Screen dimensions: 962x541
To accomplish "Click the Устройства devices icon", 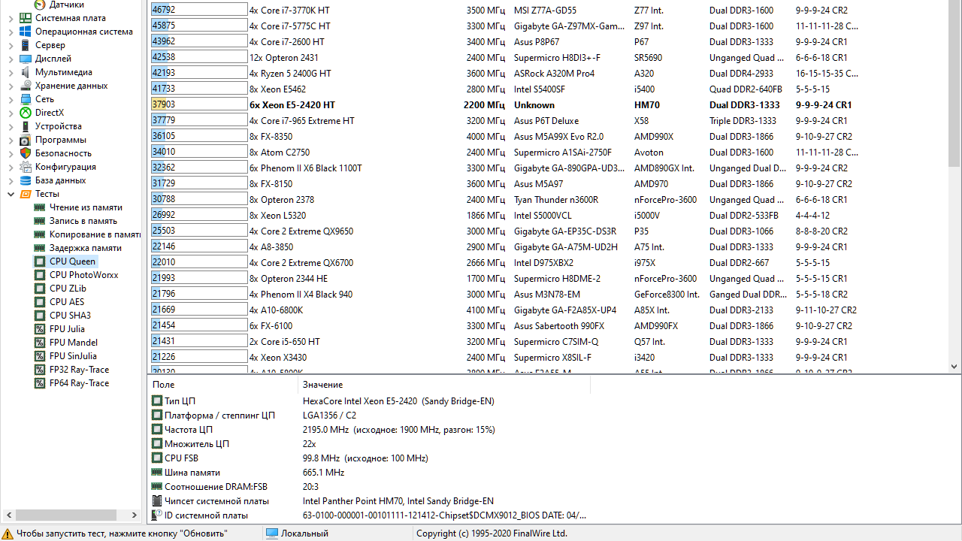I will (x=26, y=126).
